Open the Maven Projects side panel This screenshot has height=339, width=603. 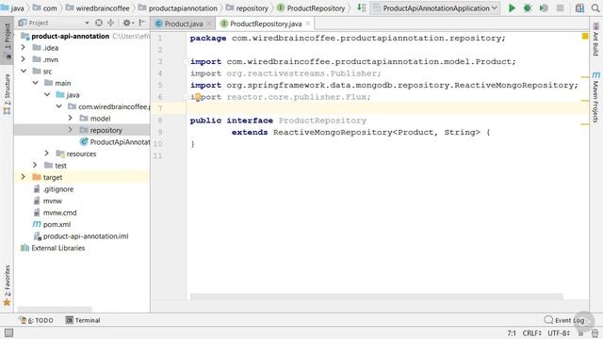click(595, 98)
